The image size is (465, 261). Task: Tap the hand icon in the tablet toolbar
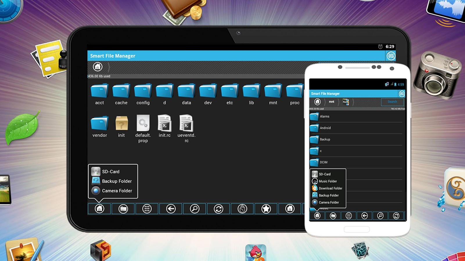pyautogui.click(x=242, y=209)
